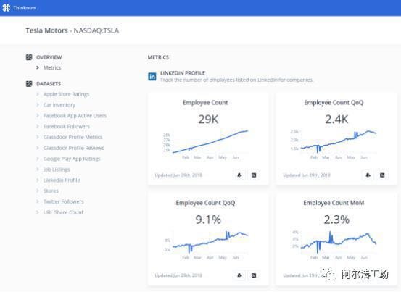401x292 pixels.
Task: Expand chevron beside Facebook App Active Users
Action: click(38, 116)
